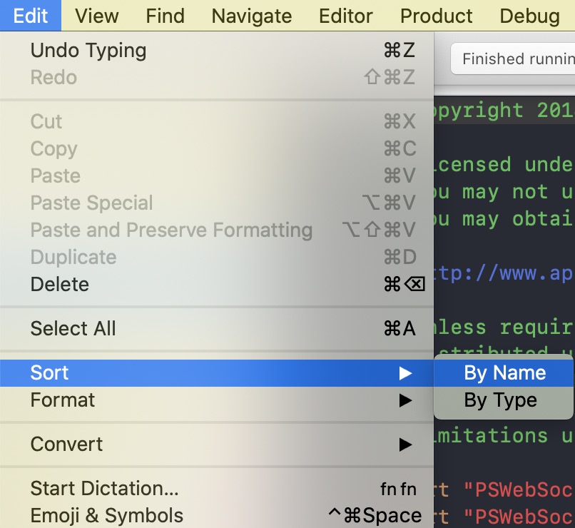Click the Format menu entry
The height and width of the screenshot is (528, 575).
(x=217, y=400)
